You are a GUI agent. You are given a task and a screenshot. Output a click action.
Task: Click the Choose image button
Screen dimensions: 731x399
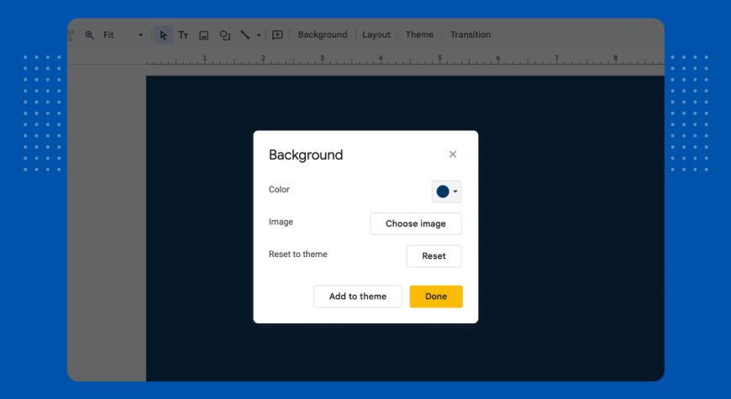point(416,223)
